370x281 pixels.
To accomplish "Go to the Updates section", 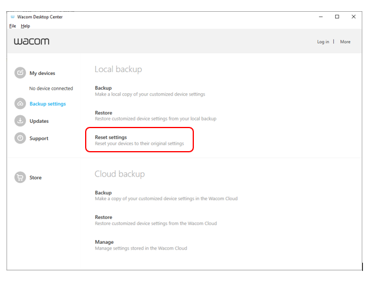I will pyautogui.click(x=39, y=121).
